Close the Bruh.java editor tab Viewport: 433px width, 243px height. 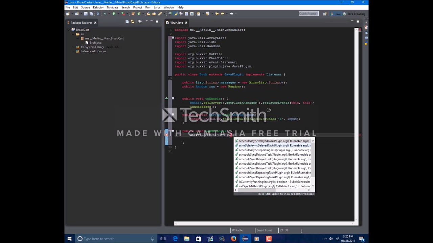[186, 23]
